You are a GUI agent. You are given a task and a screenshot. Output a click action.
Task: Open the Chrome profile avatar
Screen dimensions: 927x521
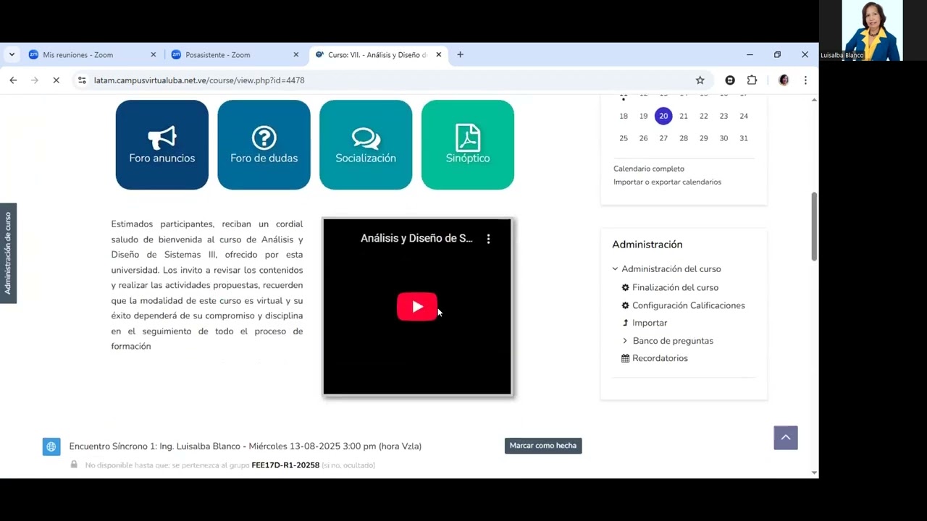784,80
